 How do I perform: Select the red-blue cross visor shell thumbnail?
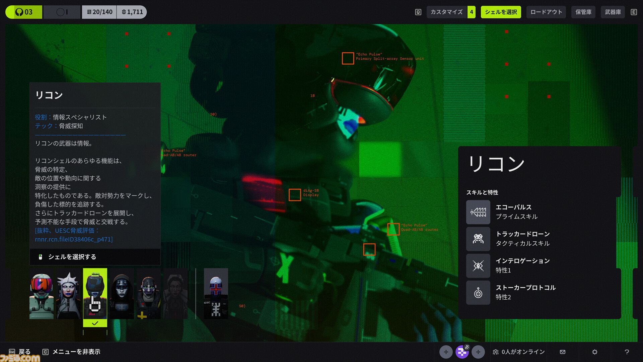click(x=216, y=294)
